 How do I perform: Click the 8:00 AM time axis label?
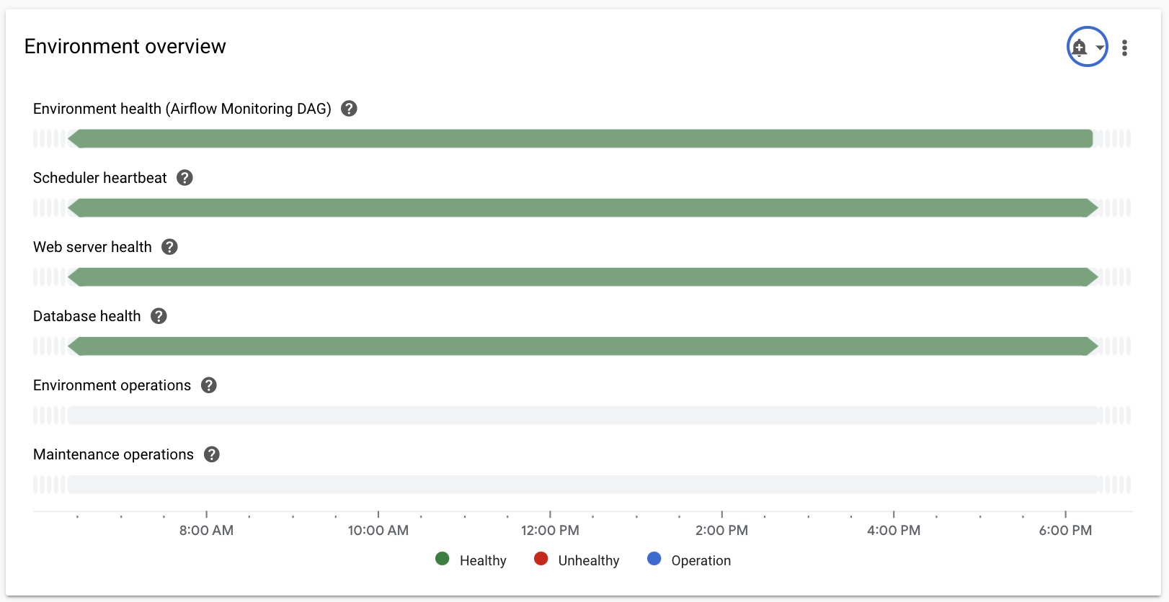206,531
